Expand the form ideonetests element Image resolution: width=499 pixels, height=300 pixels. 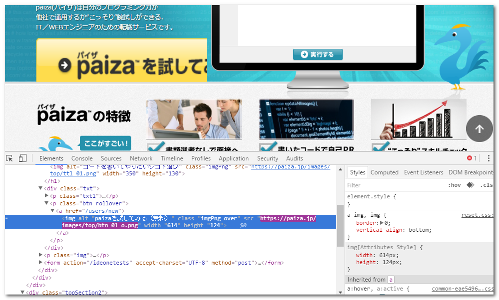(41, 262)
